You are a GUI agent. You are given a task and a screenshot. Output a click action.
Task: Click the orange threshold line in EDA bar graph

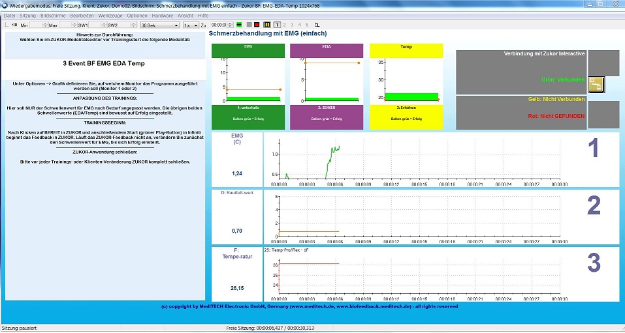point(332,63)
